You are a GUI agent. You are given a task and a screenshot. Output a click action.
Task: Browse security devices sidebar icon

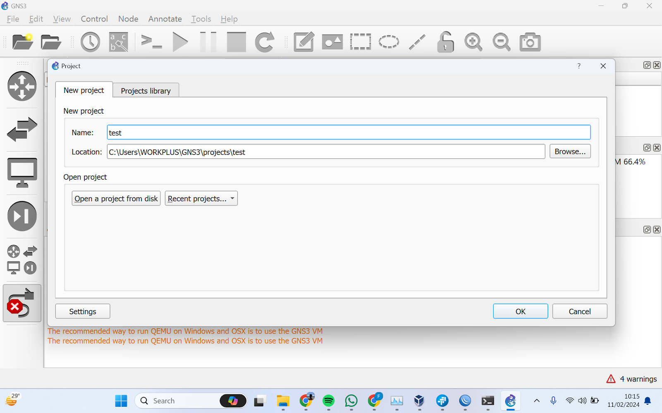click(x=22, y=216)
